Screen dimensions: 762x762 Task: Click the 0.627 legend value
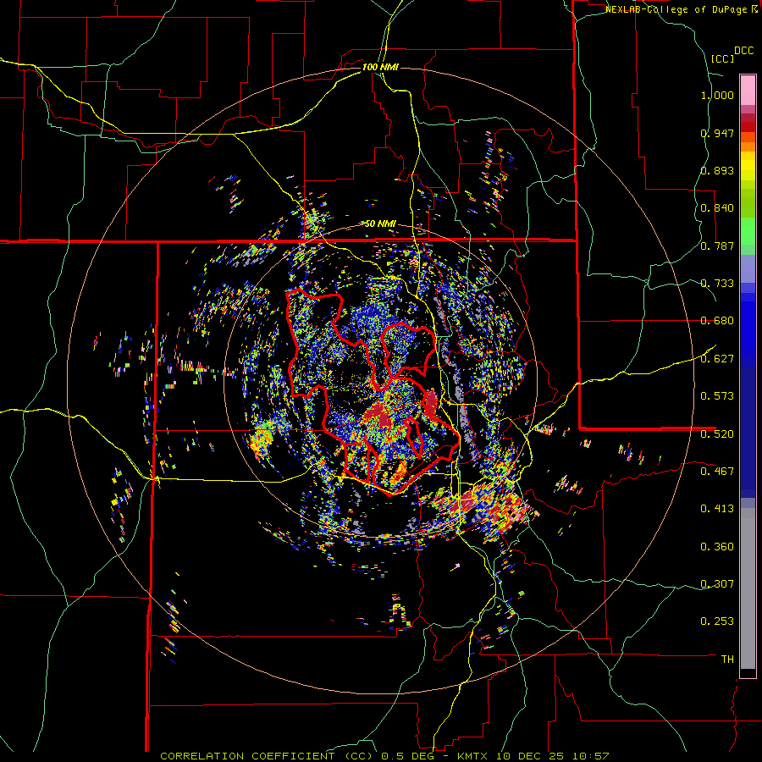(x=717, y=359)
